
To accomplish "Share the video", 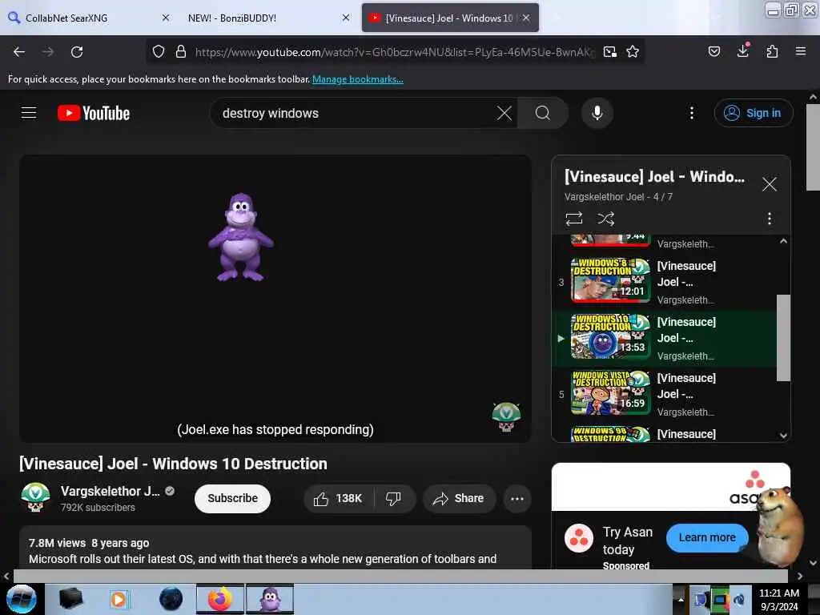I will coord(459,498).
